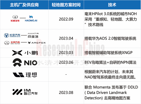Select the BAIC Motor logo

click(x=12, y=43)
